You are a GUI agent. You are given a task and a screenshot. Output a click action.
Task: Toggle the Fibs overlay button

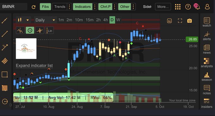click(46, 7)
